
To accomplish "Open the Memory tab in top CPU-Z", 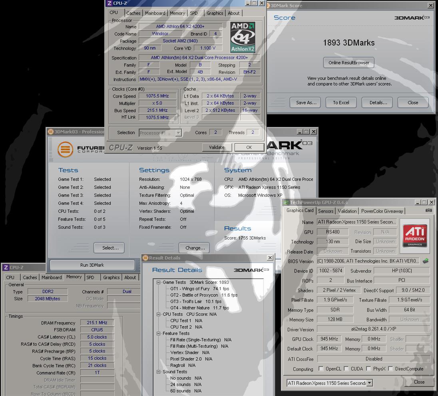I will coord(177,13).
